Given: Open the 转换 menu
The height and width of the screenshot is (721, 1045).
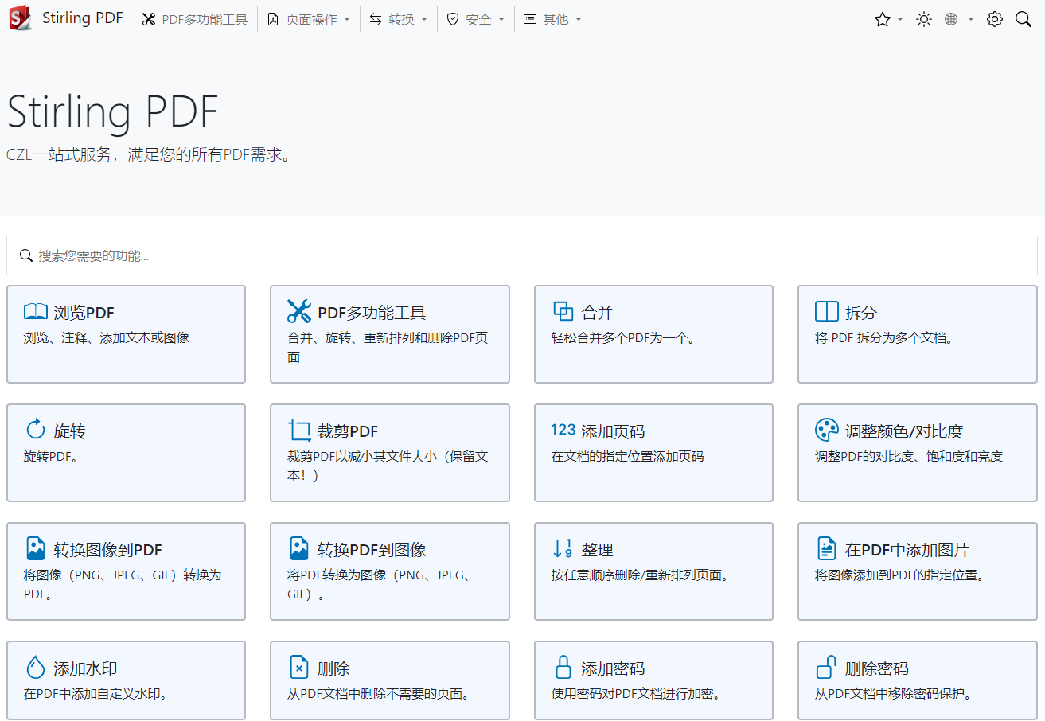Looking at the screenshot, I should tap(399, 19).
